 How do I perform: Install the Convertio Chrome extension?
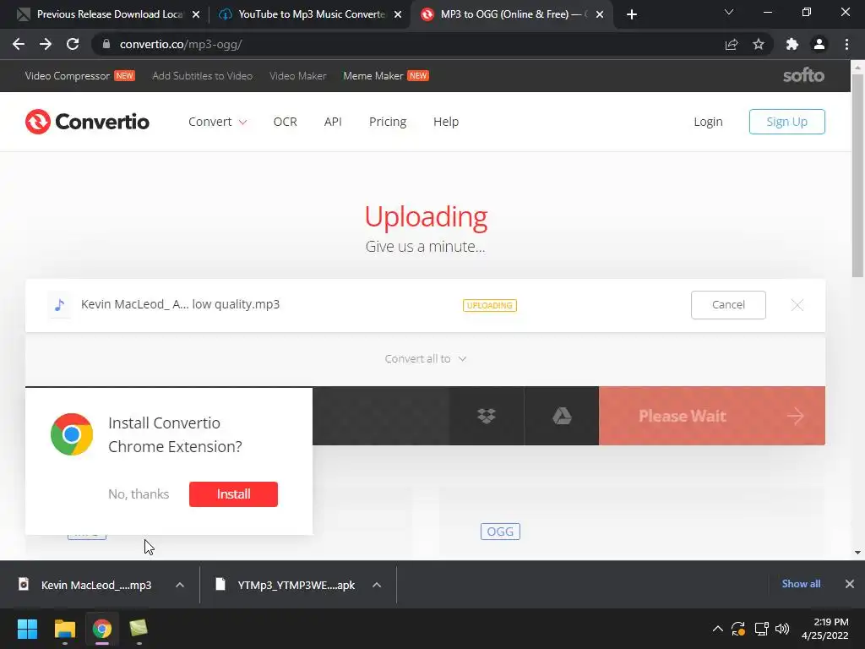[233, 494]
